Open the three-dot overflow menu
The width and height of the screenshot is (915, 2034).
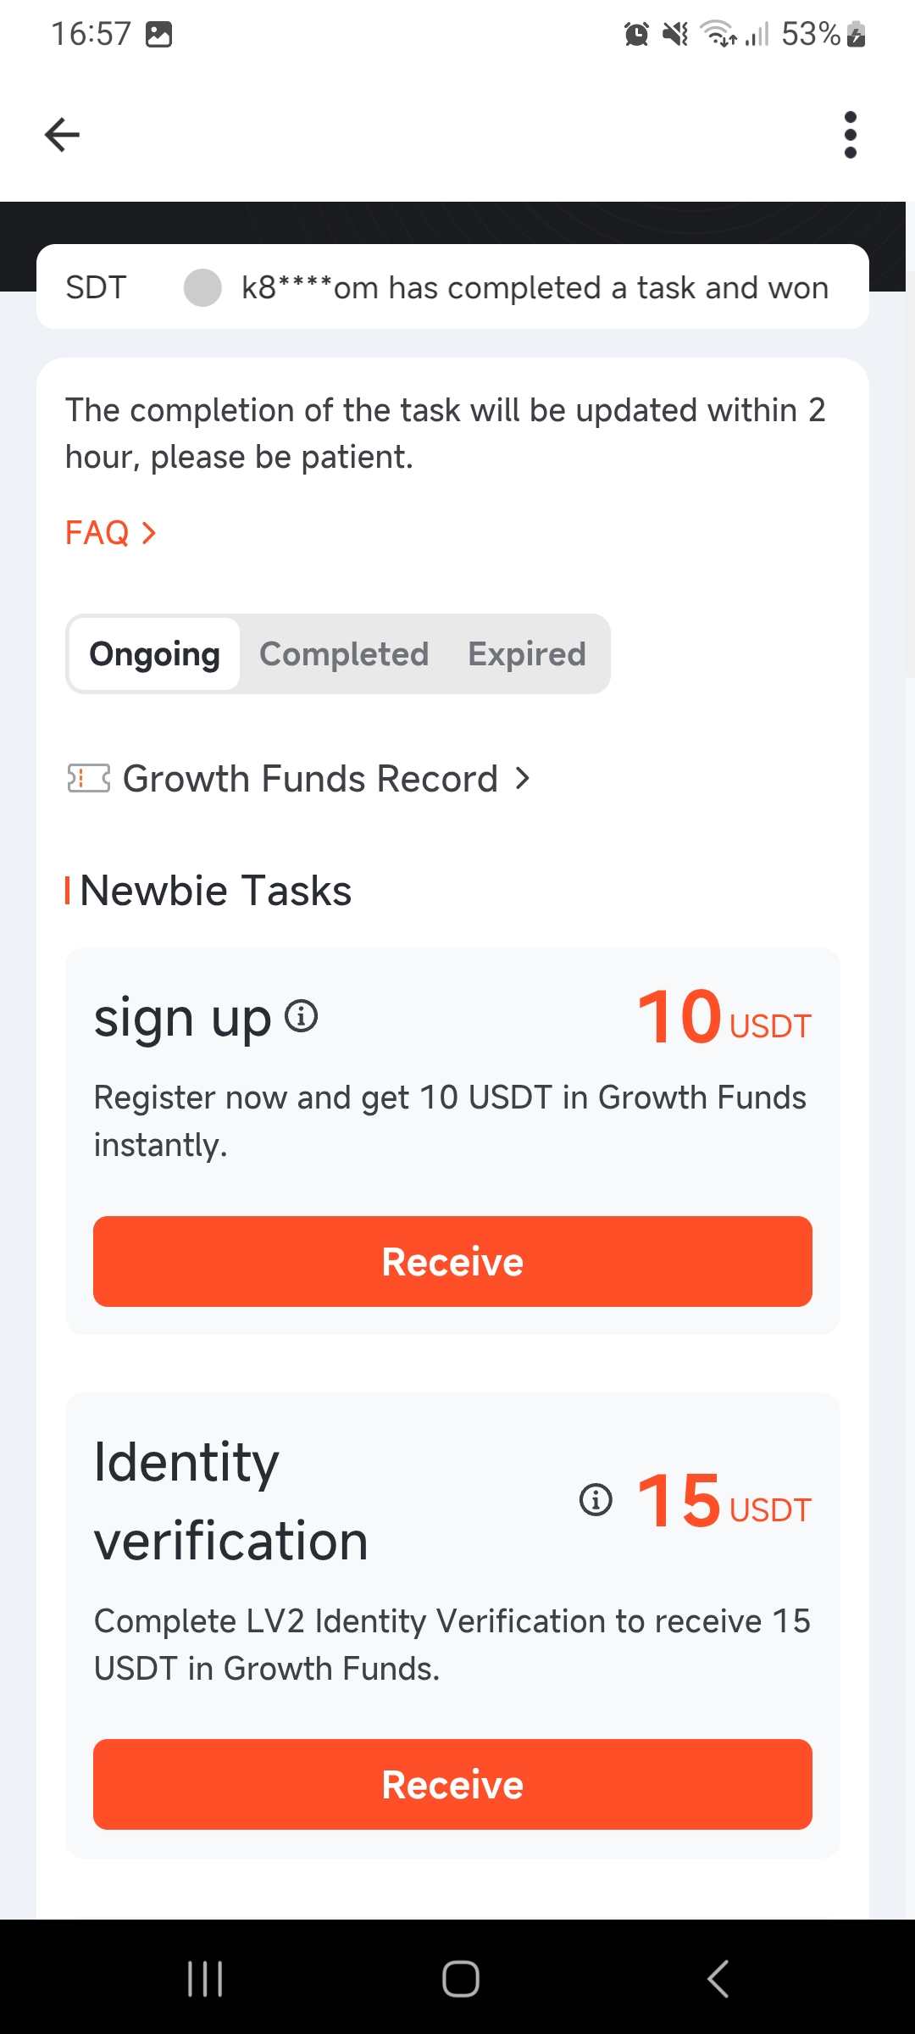coord(851,135)
